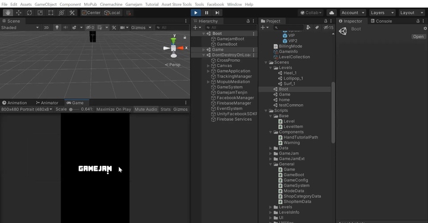The image size is (428, 223).
Task: Toggle Mute Audio in Game view
Action: pos(146,109)
